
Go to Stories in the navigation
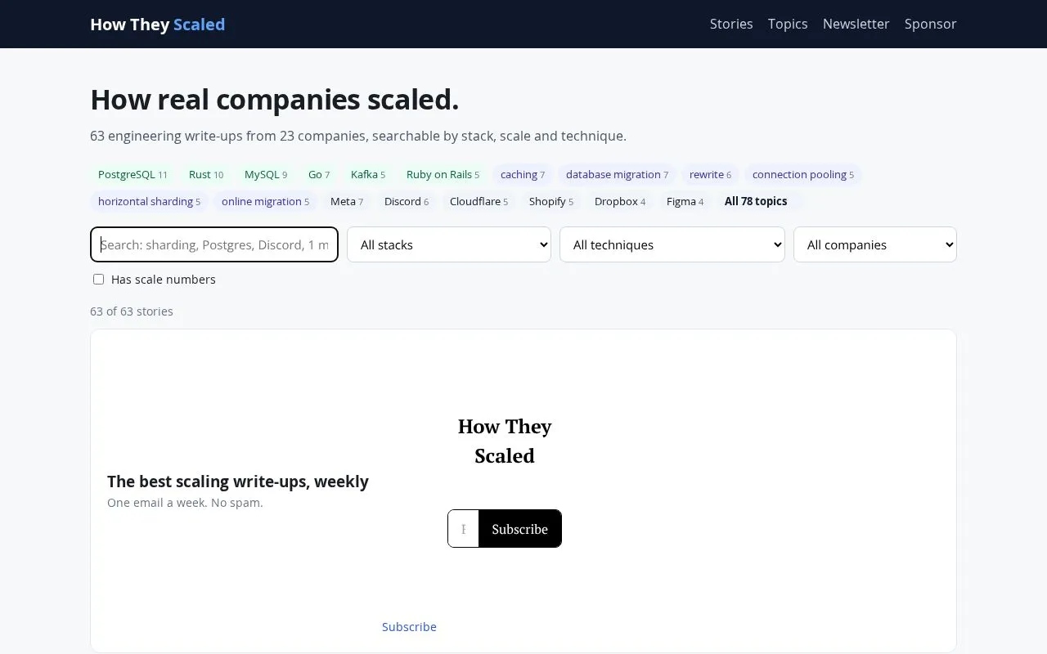731,24
